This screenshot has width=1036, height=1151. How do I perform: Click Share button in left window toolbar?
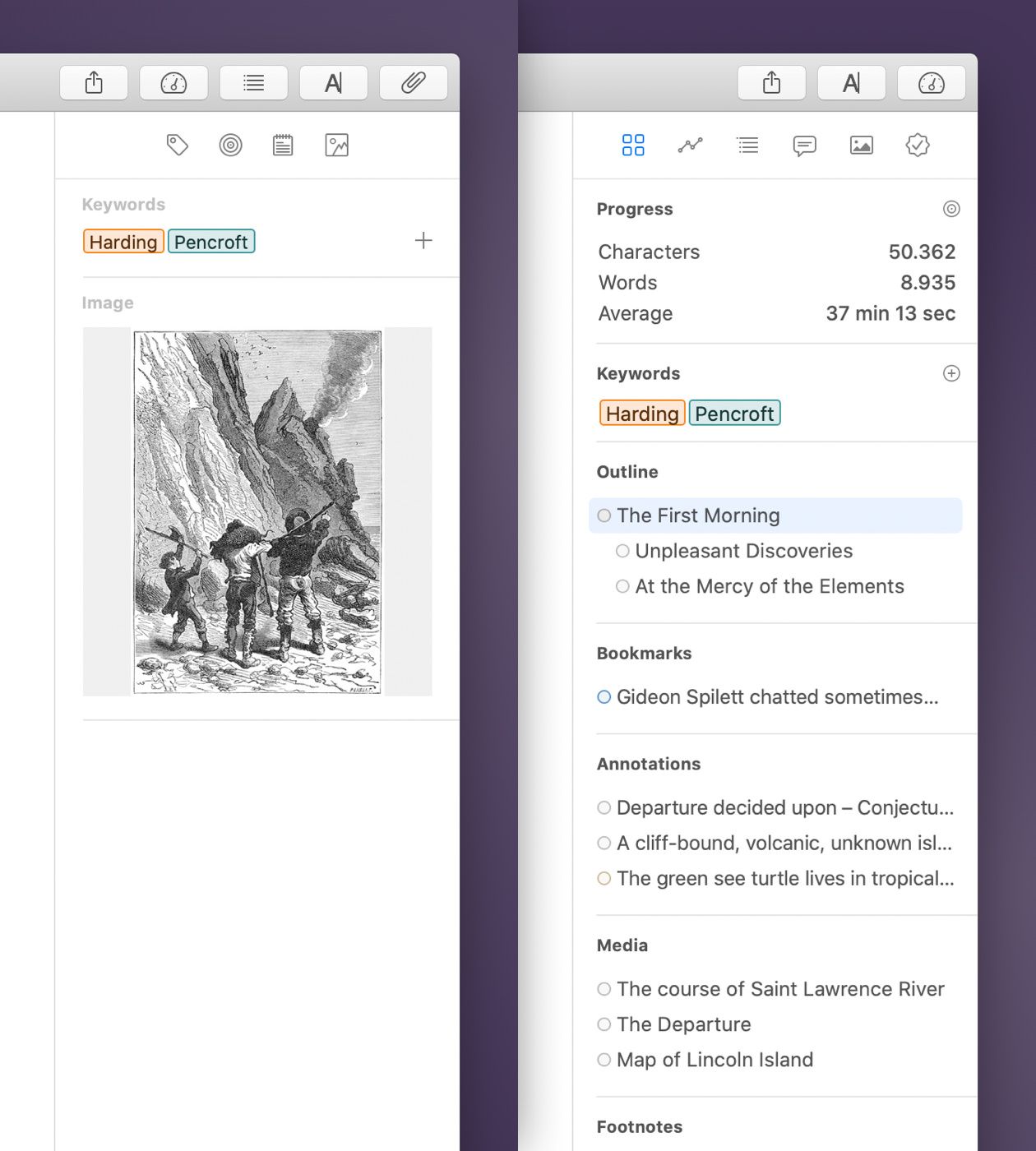pos(94,83)
